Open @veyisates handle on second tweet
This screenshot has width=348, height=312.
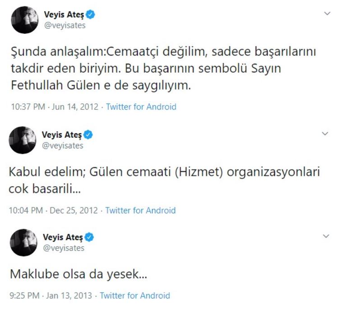pyautogui.click(x=63, y=146)
